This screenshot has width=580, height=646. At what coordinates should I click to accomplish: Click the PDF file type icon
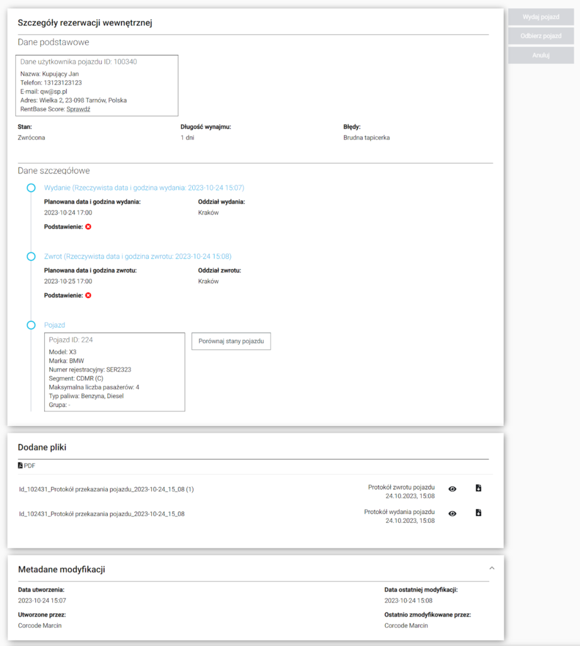pyautogui.click(x=20, y=466)
